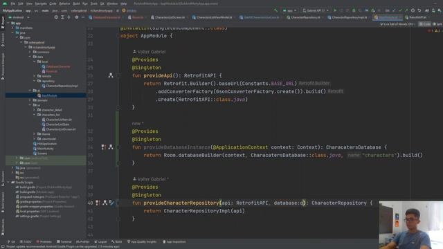
Task: Open the Git tool window button
Action: [11, 241]
